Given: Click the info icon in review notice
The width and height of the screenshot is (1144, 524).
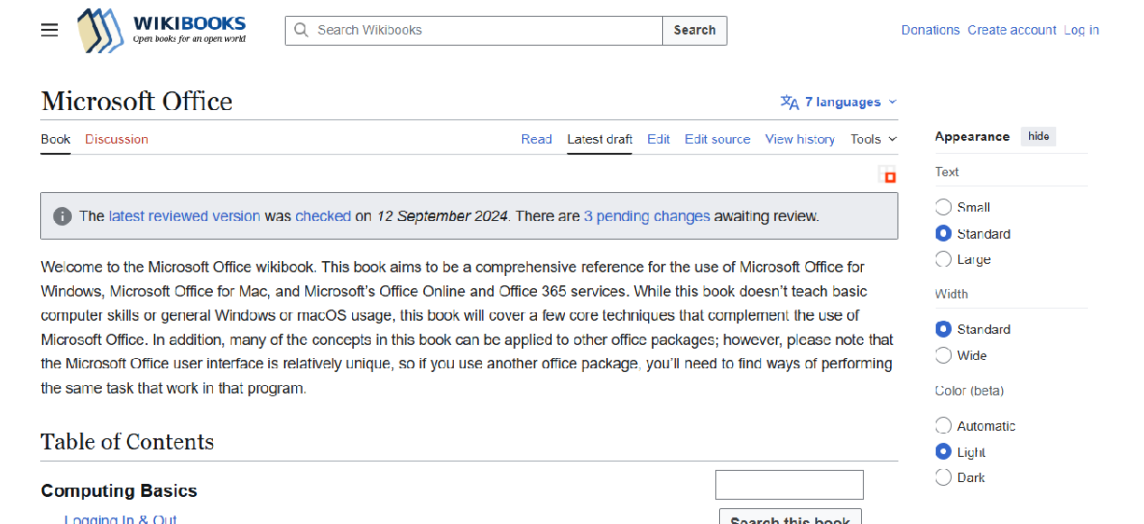Looking at the screenshot, I should pyautogui.click(x=63, y=216).
